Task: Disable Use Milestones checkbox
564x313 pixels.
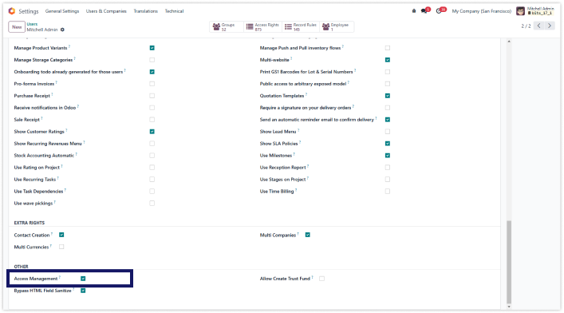Action: (388, 155)
